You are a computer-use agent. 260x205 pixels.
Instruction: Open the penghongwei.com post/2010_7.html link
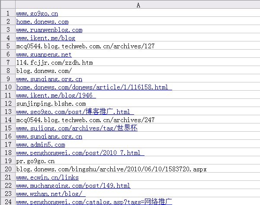tap(80, 153)
